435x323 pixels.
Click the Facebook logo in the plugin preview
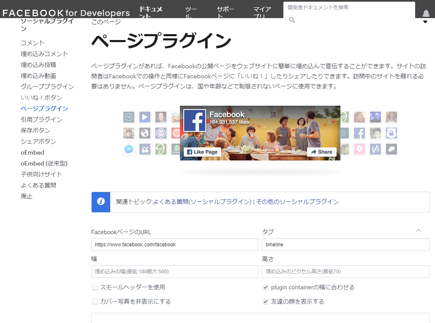[194, 120]
